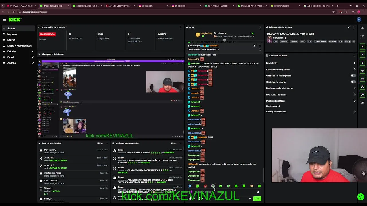The height and width of the screenshot is (206, 367).
Task: Open the user avatar in top right
Action: click(359, 19)
